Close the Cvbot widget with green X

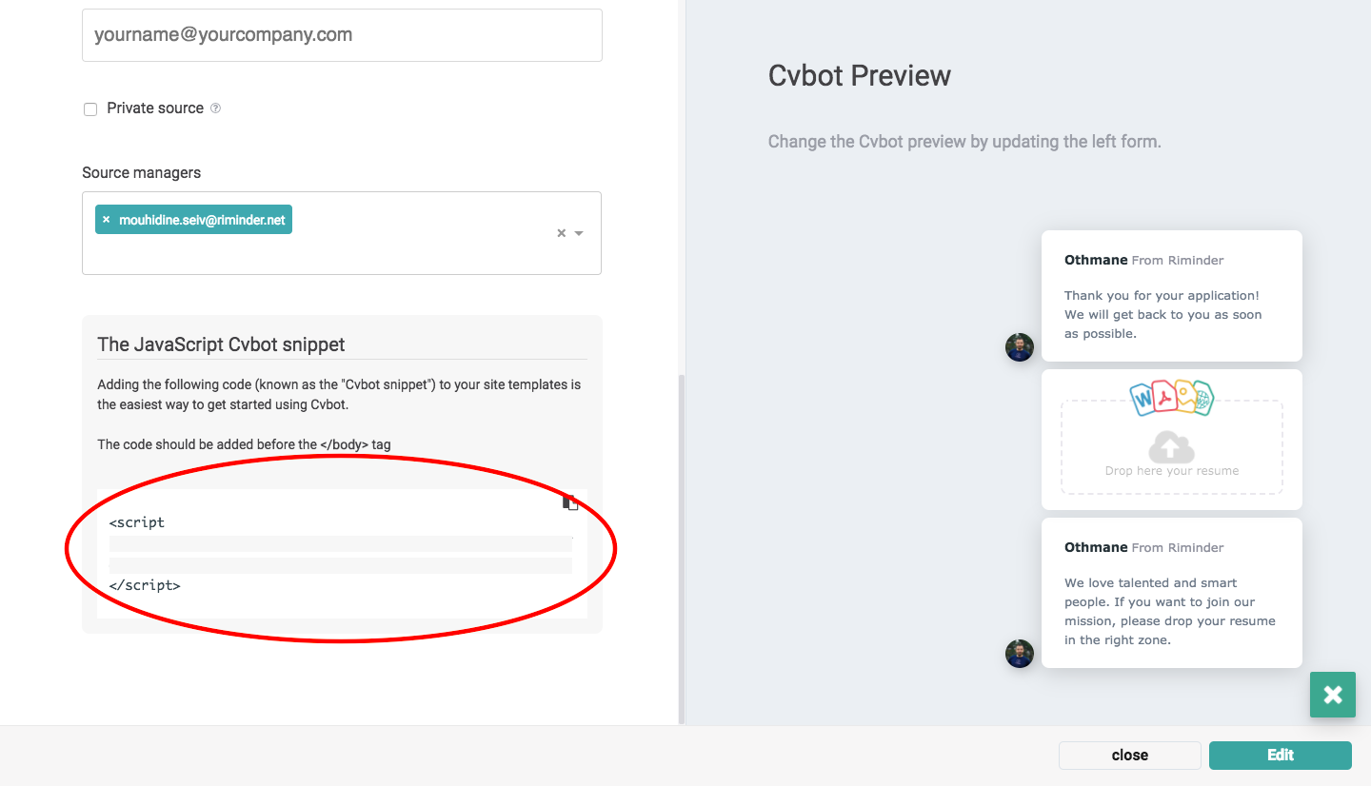tap(1333, 695)
